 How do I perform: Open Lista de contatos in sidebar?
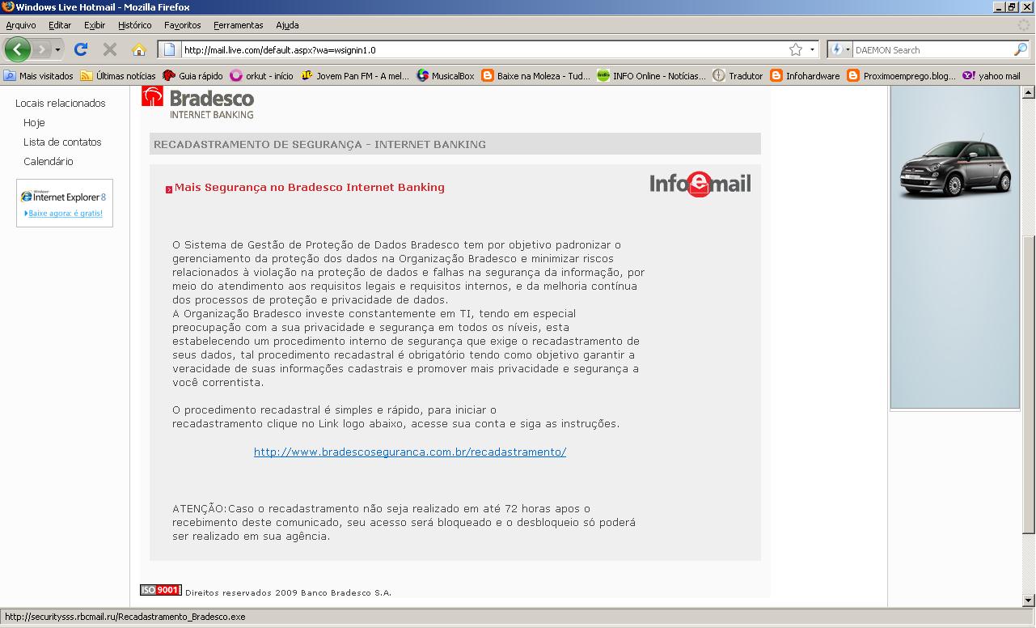click(62, 142)
